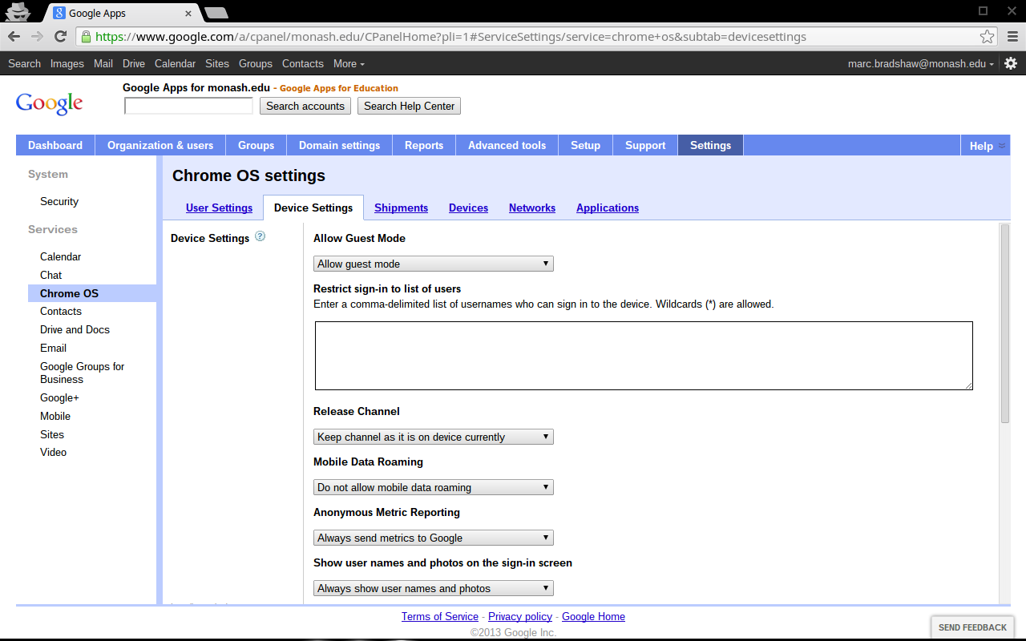Viewport: 1026px width, 641px height.
Task: Click Device Settings help question icon
Action: pos(260,237)
